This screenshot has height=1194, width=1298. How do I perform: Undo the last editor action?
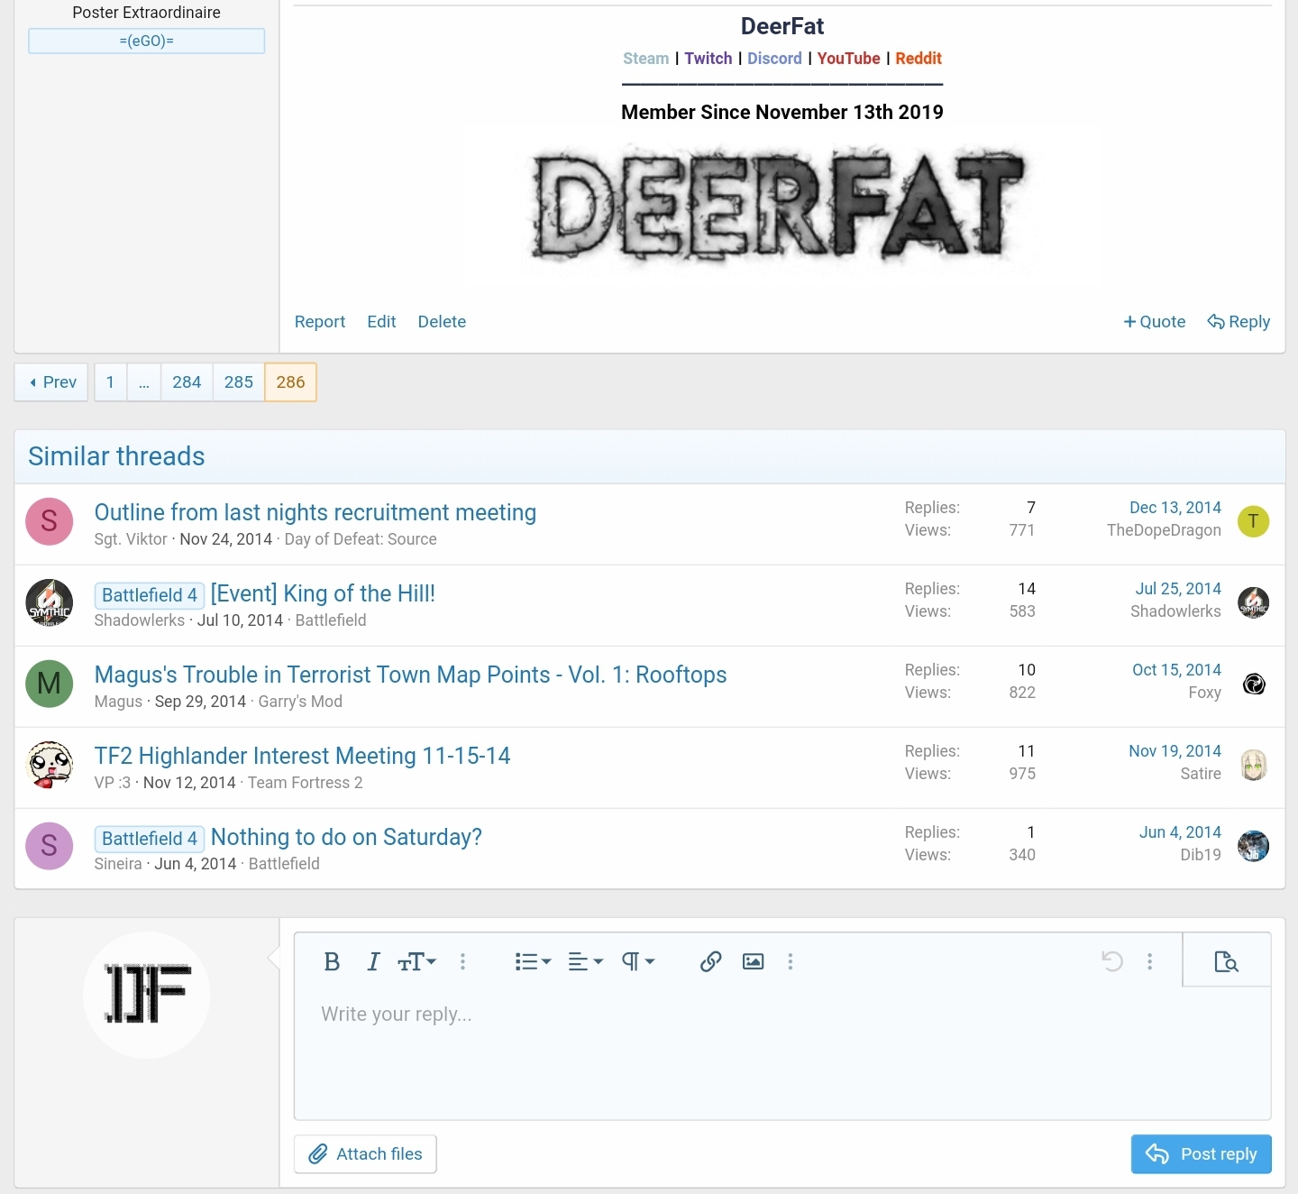click(1112, 961)
